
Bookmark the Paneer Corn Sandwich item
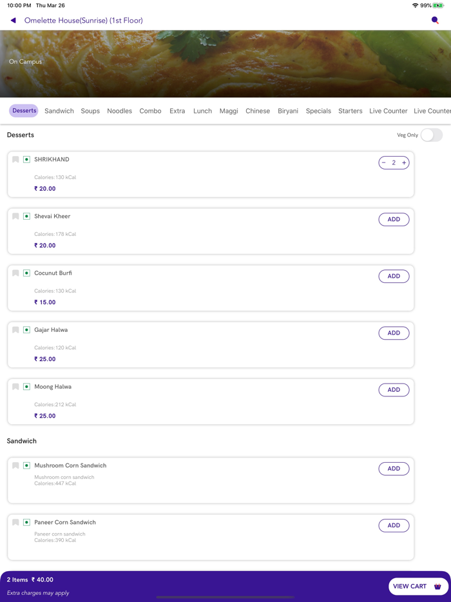pyautogui.click(x=15, y=522)
